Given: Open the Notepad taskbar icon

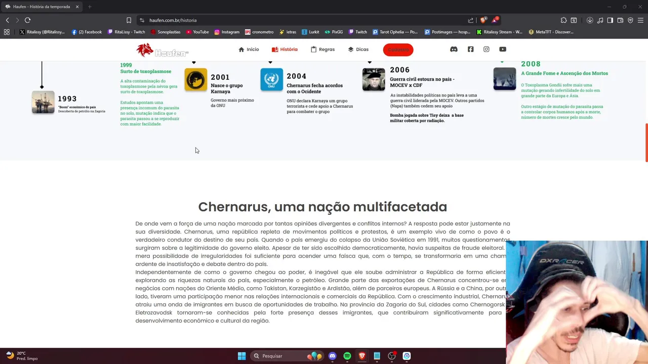Looking at the screenshot, I should point(377,356).
